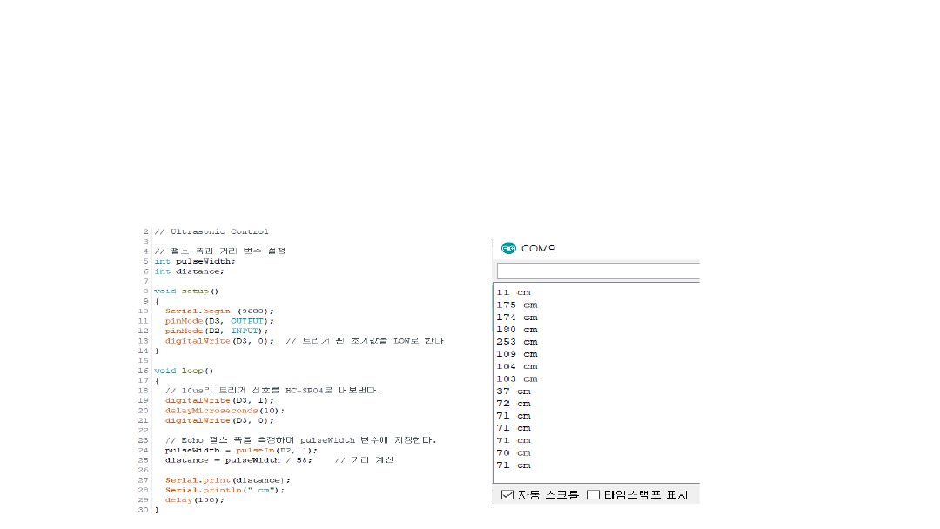The image size is (940, 529).
Task: Click the first "11 cm" output line
Action: 513,292
